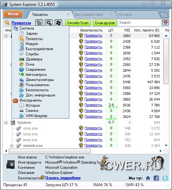Switch to the История tab
172x190 pixels.
(x=125, y=14)
